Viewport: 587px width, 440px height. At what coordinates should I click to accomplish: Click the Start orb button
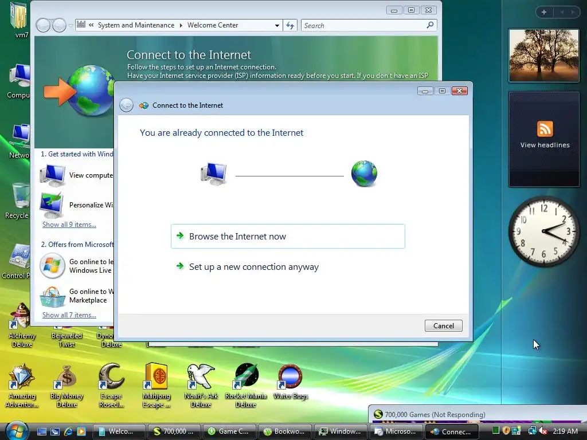(x=16, y=431)
